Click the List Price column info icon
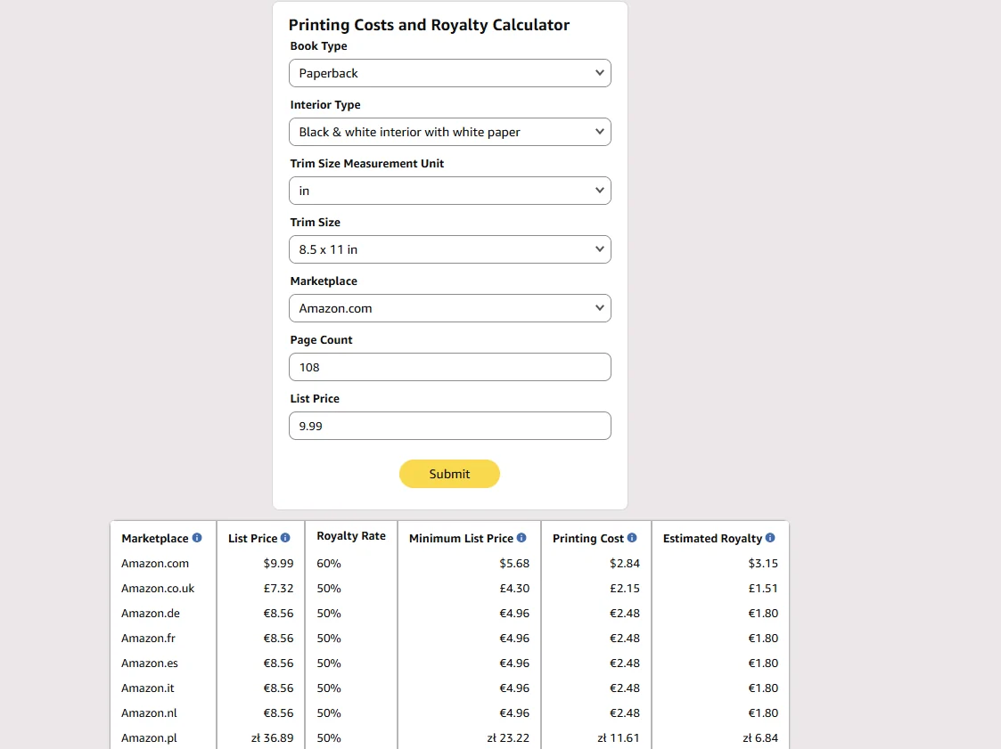Screen dimensions: 1001x749 pos(285,538)
